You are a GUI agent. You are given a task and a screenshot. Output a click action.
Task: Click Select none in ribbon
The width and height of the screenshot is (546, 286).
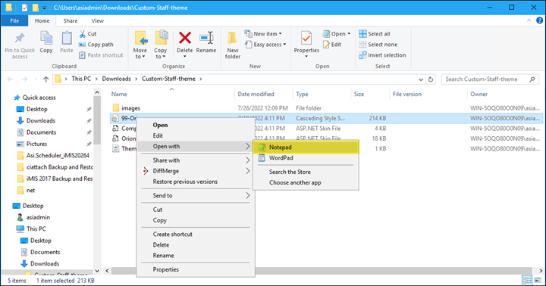[378, 45]
